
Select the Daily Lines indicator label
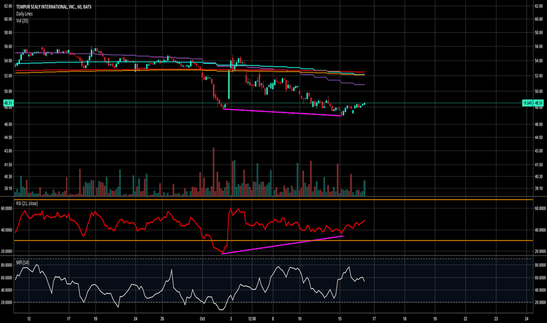click(25, 14)
